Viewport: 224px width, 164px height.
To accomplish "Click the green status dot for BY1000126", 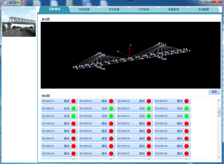I will [x=111, y=116].
